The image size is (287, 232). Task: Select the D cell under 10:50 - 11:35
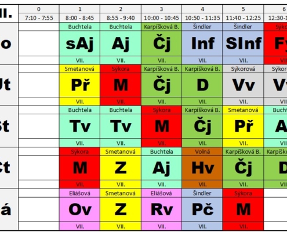click(202, 85)
